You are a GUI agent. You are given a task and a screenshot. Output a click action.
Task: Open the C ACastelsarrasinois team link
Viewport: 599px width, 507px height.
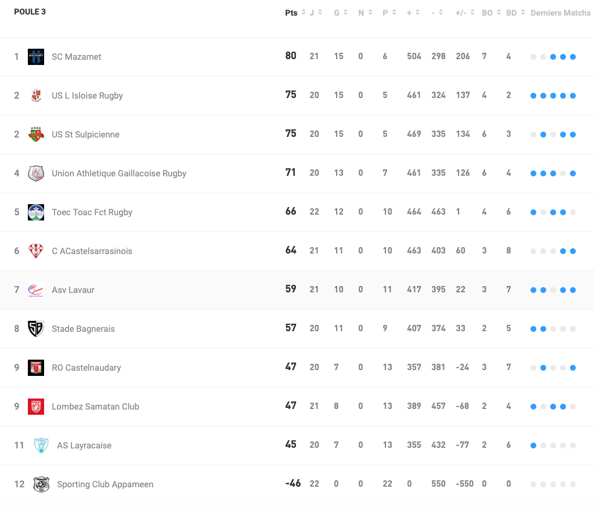[x=92, y=251]
